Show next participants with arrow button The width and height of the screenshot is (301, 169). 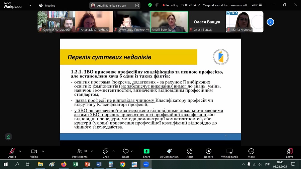[270, 22]
